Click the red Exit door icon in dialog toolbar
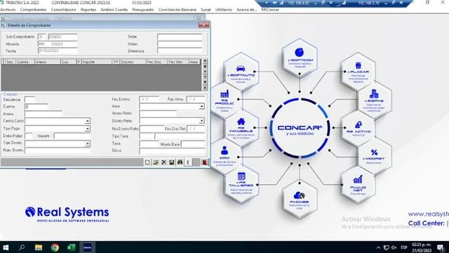 (x=204, y=162)
